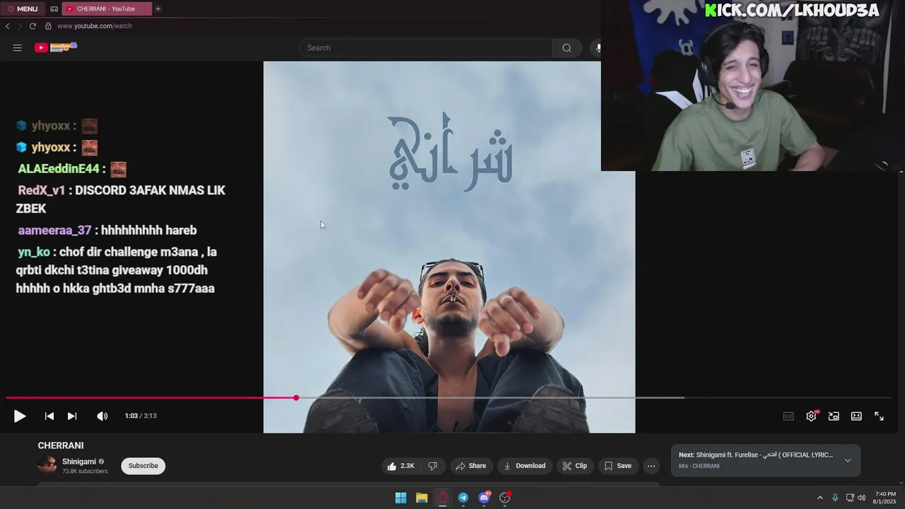The image size is (905, 509).
Task: Share the CHERRANI video
Action: pos(471,466)
